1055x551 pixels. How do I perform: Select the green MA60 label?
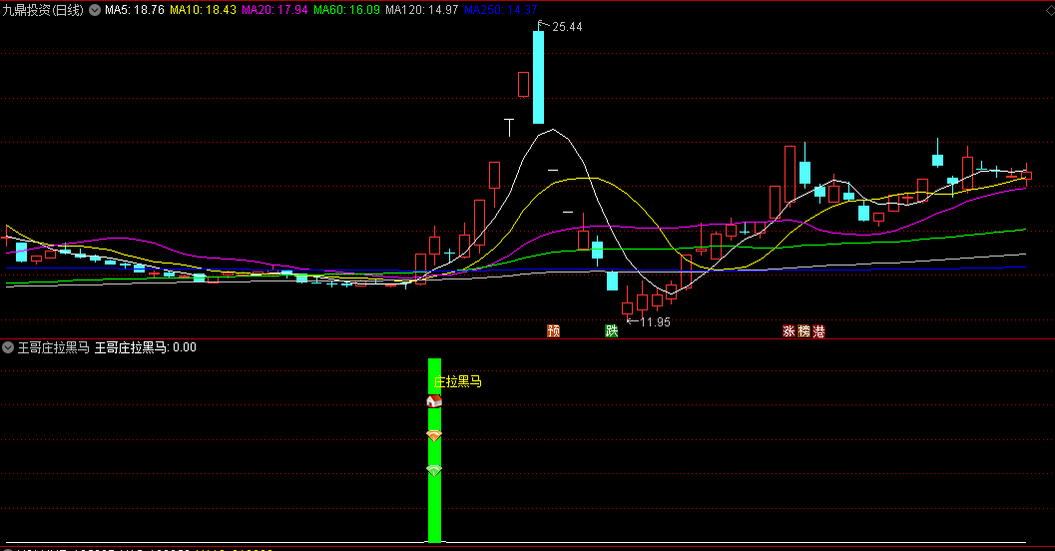pos(346,9)
